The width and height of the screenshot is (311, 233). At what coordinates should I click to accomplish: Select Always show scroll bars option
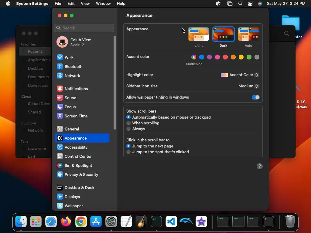coord(128,129)
